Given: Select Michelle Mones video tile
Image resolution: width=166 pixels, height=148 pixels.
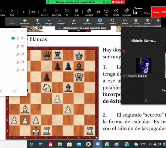Looking at the screenshot, I should tap(143, 41).
